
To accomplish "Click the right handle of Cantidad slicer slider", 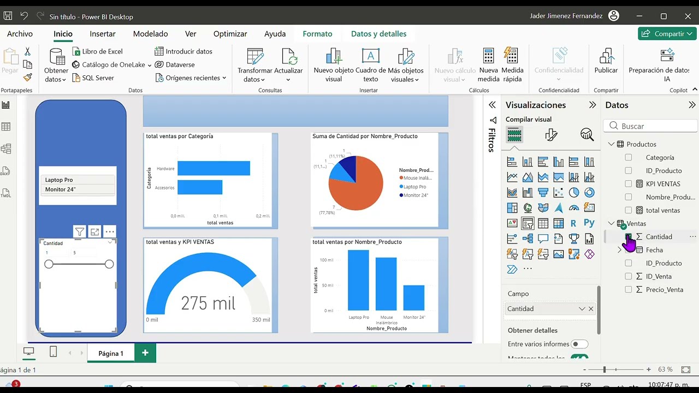I will pyautogui.click(x=109, y=264).
